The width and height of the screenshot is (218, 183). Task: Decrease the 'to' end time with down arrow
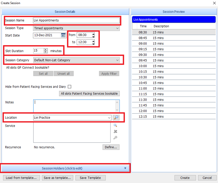tap(93, 43)
